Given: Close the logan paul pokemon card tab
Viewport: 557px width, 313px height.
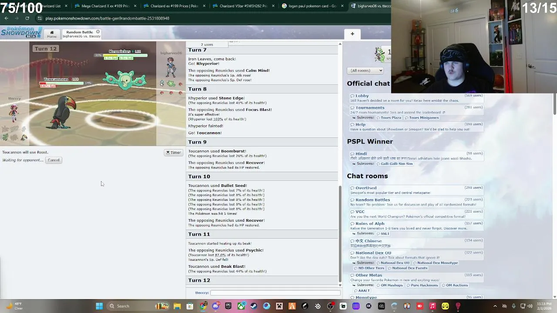Looking at the screenshot, I should [342, 6].
